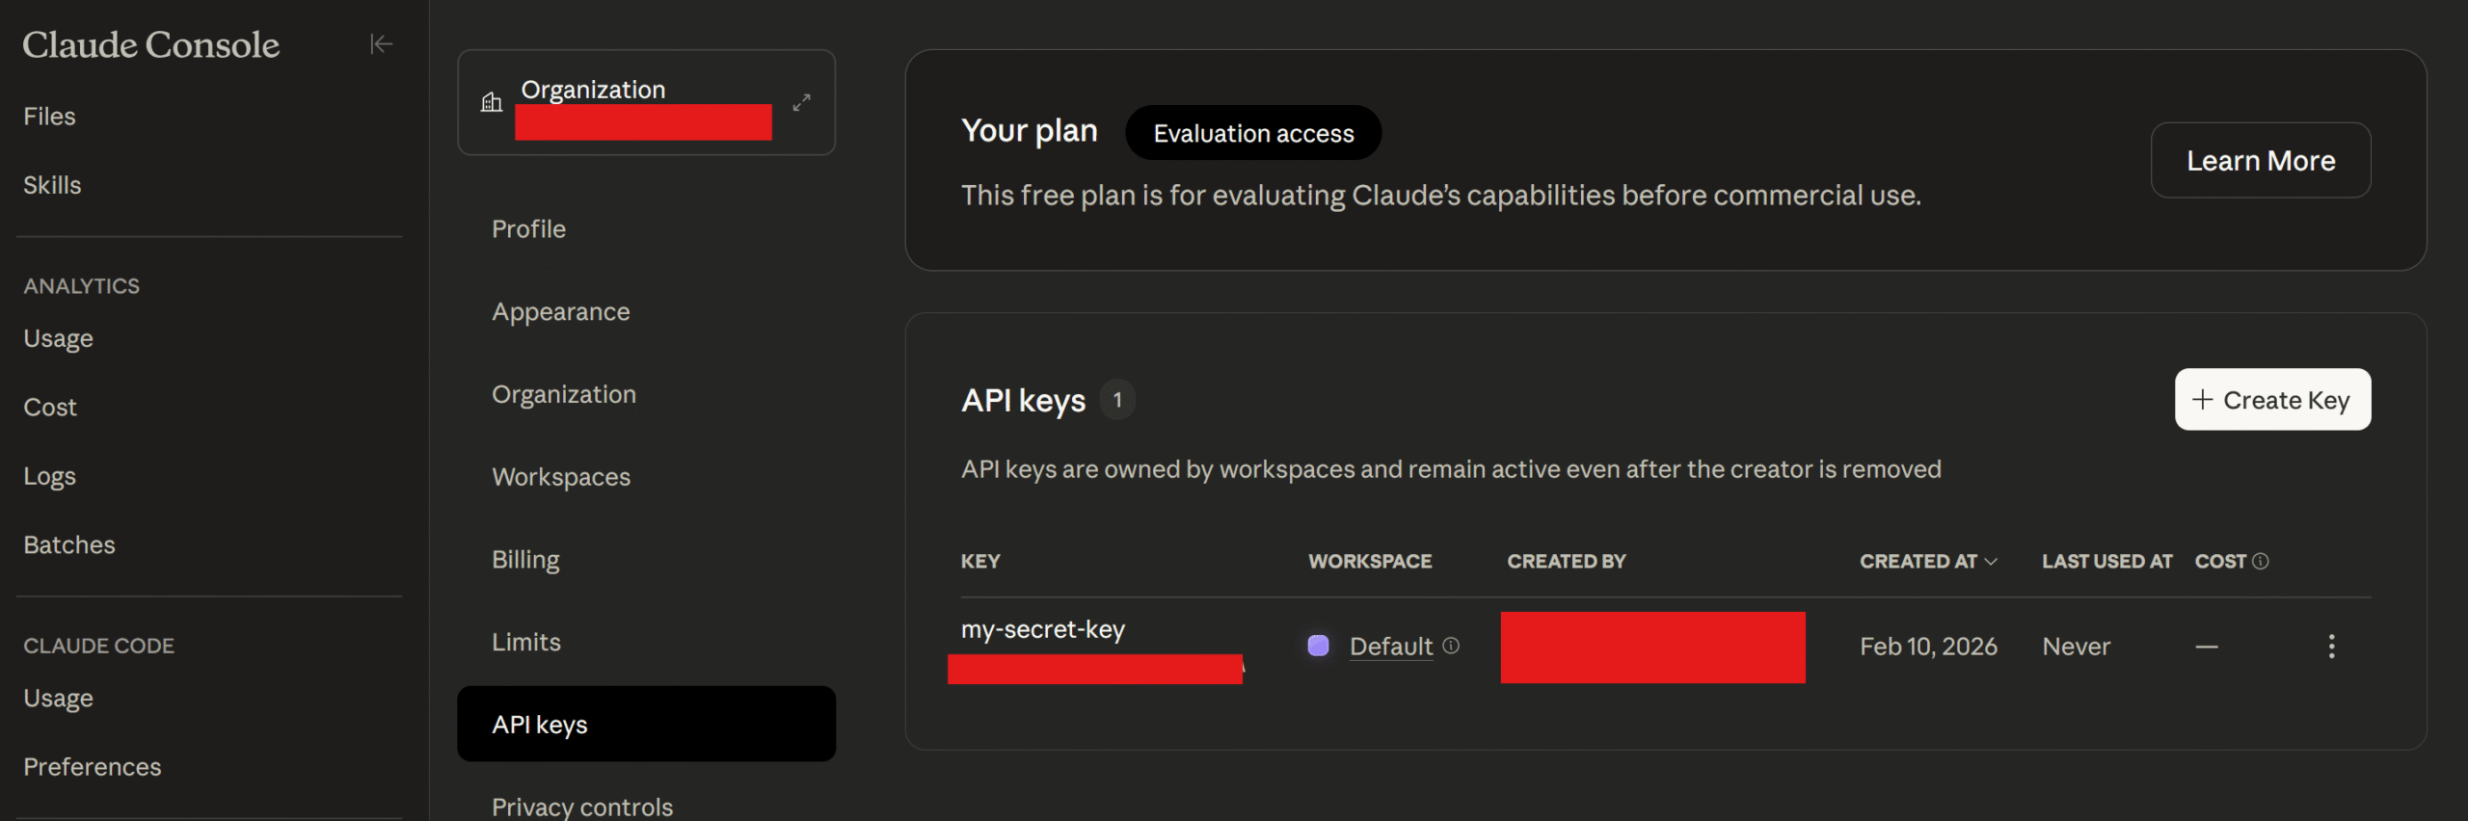Open the Profile settings page
This screenshot has height=821, width=2468.
(528, 229)
